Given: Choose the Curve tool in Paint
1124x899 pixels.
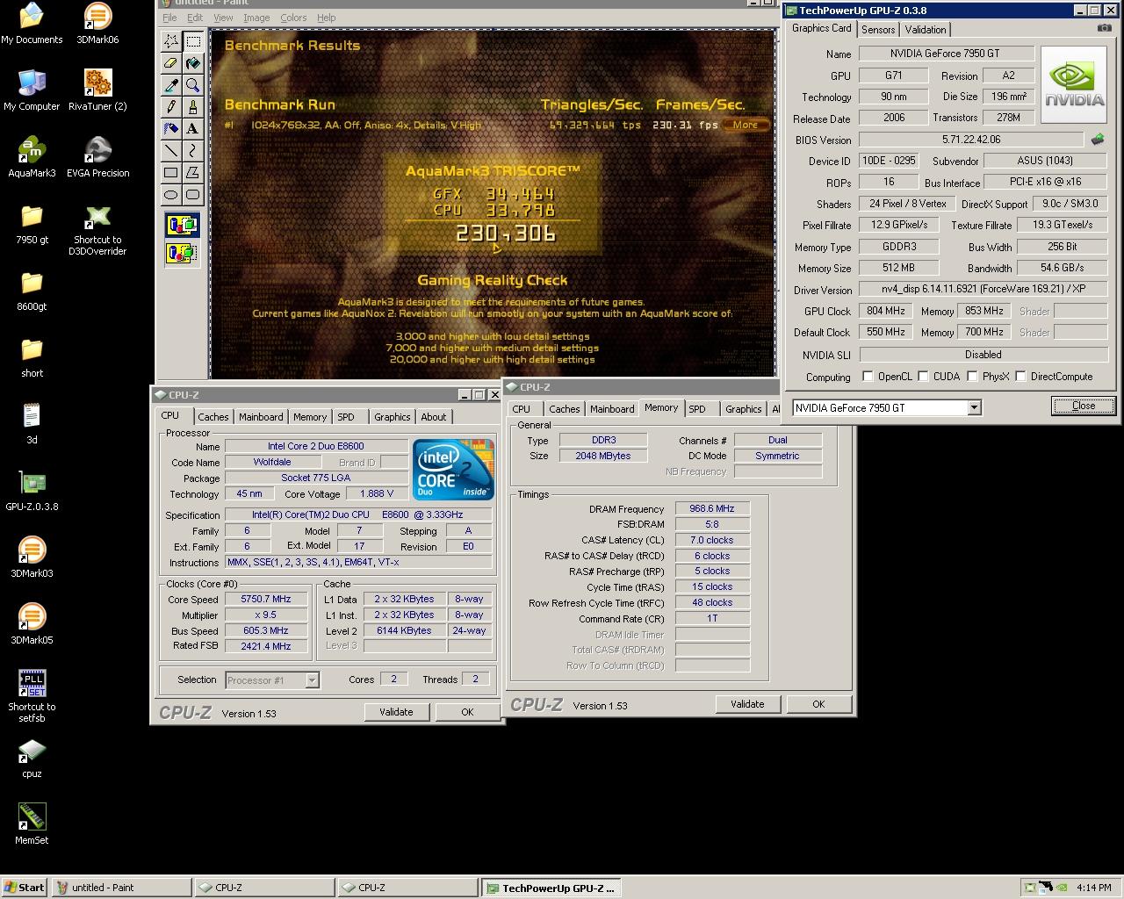Looking at the screenshot, I should click(x=193, y=150).
